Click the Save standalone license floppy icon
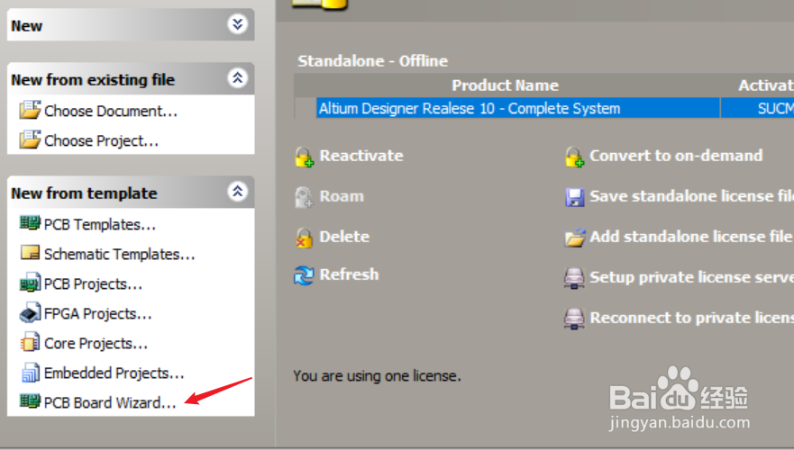This screenshot has width=794, height=450. 575,197
